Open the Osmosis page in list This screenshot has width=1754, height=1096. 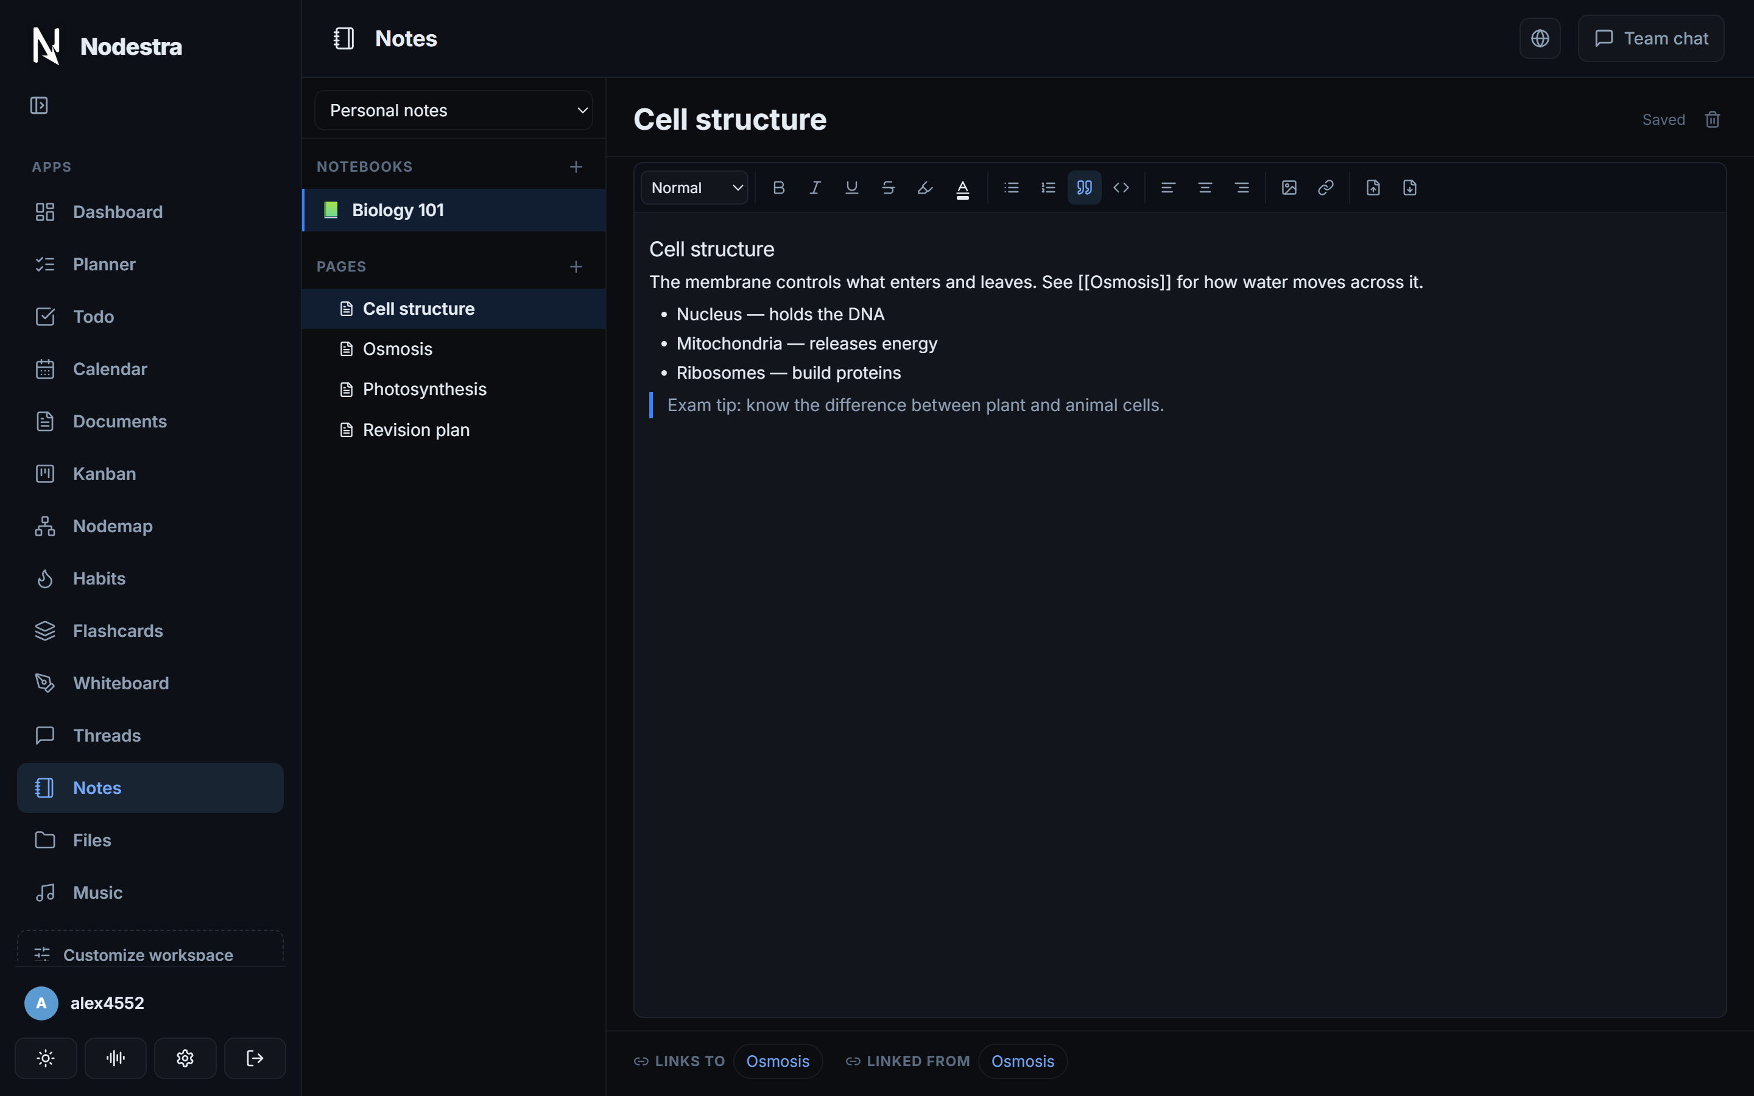pyautogui.click(x=454, y=349)
